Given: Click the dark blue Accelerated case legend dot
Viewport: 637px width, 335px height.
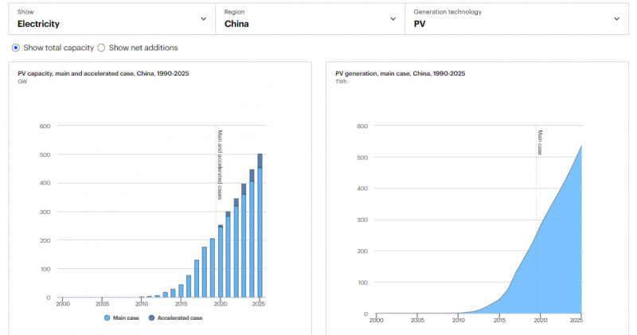Looking at the screenshot, I should pos(151,317).
